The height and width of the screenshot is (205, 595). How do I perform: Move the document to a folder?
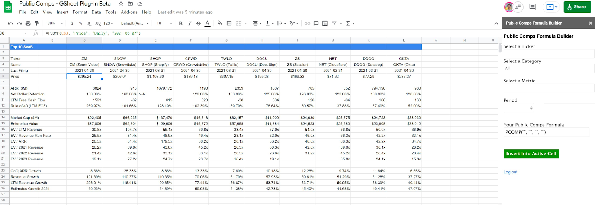(x=130, y=4)
